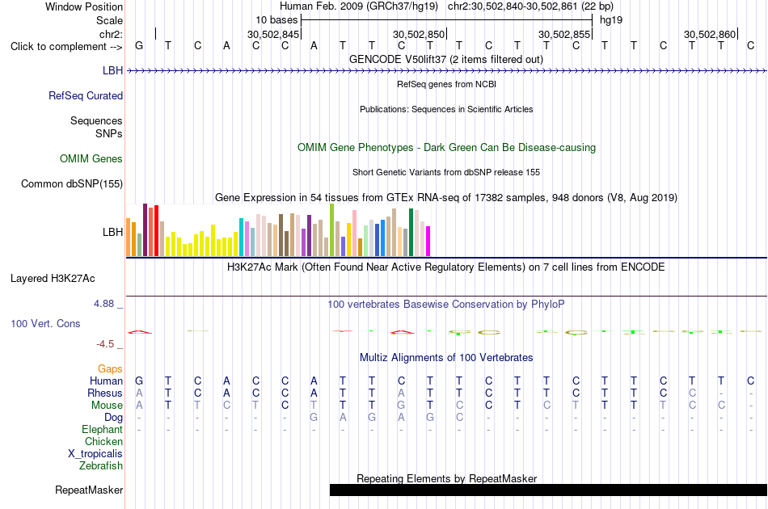Viewport: 768px width, 509px height.
Task: Click the Chicken species label
Action: [x=103, y=441]
